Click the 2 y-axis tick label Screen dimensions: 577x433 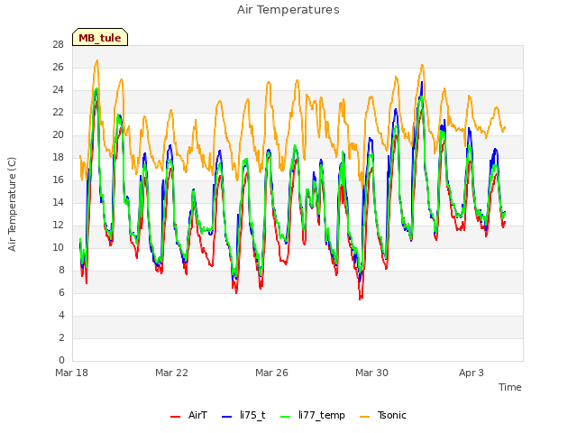tap(61, 337)
